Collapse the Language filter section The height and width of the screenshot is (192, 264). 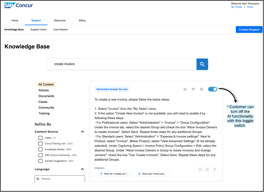point(82,169)
